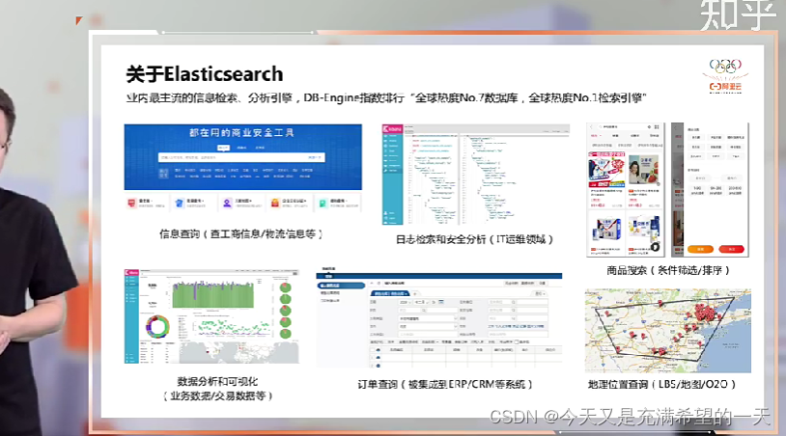Click caption 商品搜索（条件筛选/排序）
The height and width of the screenshot is (436, 786).
[667, 270]
